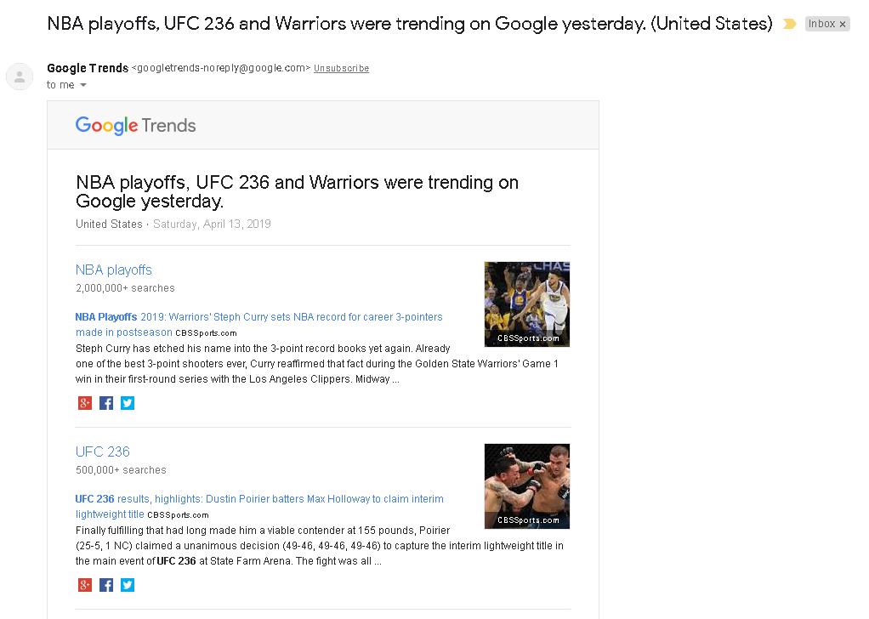Screen dimensions: 869x619
Task: Click the Steph Curry CBSSports thumbnail image
Action: (527, 304)
